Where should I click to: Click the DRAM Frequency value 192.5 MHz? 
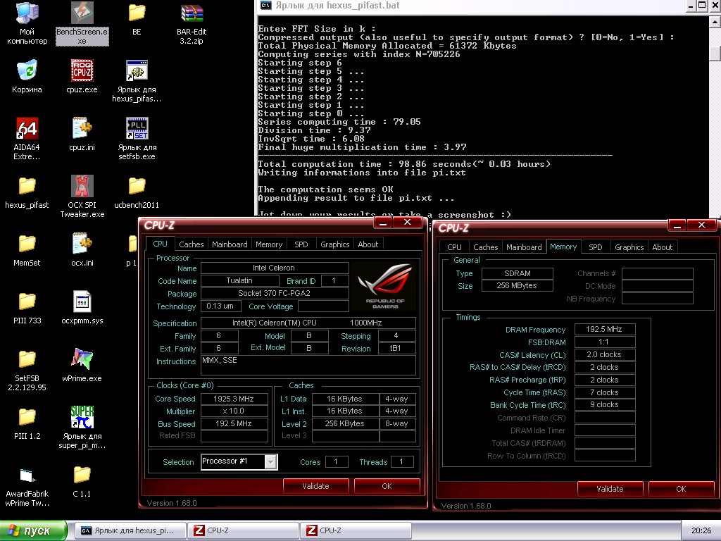604,330
